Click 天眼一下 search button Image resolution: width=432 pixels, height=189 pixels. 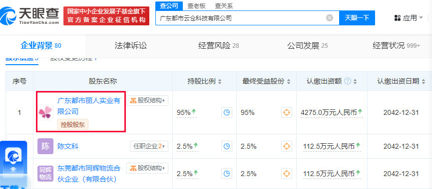pyautogui.click(x=357, y=18)
